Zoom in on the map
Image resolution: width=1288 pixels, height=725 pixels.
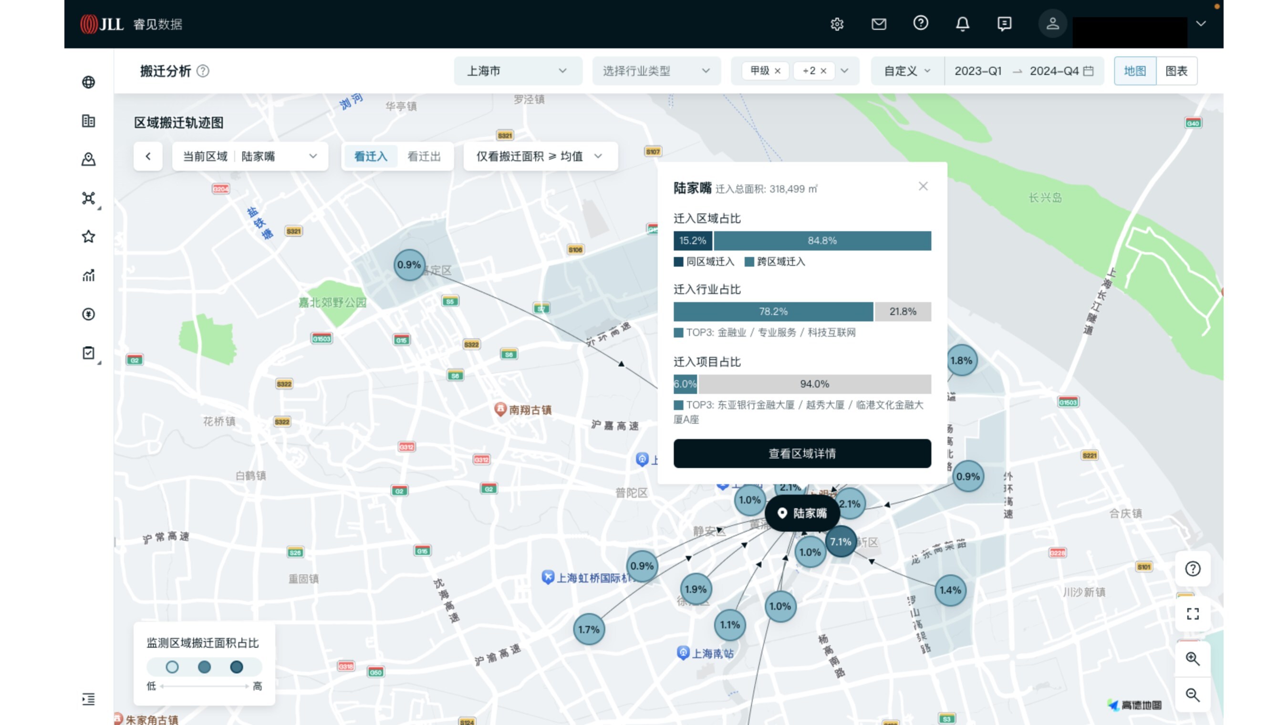click(x=1193, y=659)
